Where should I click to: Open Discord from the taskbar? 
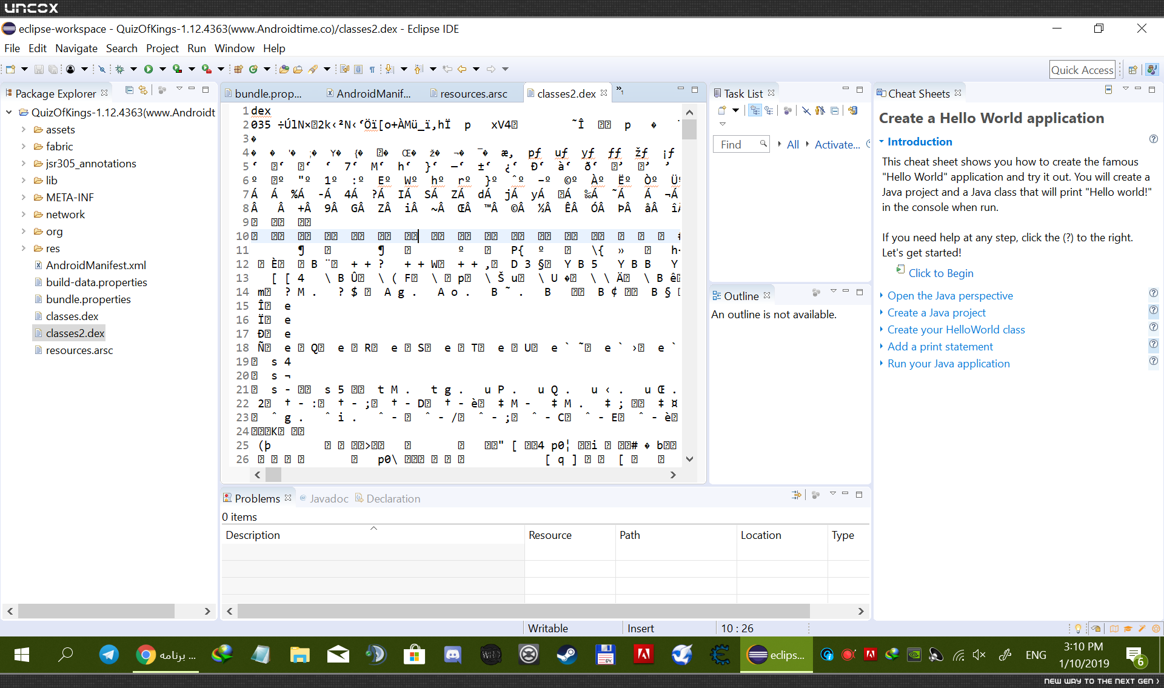452,655
